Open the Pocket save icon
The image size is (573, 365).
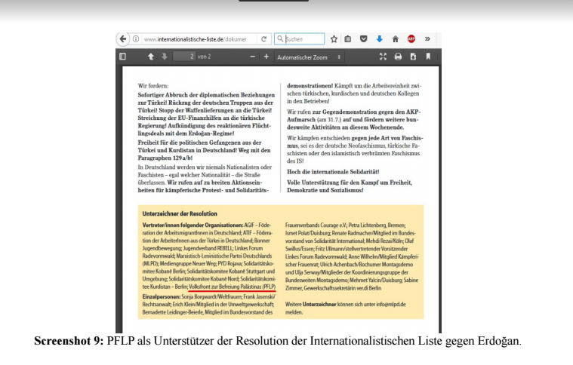pos(363,38)
